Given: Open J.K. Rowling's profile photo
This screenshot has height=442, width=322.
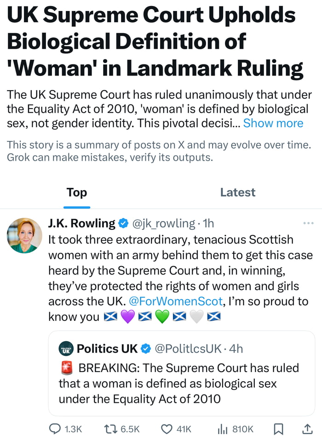Looking at the screenshot, I should tap(24, 236).
